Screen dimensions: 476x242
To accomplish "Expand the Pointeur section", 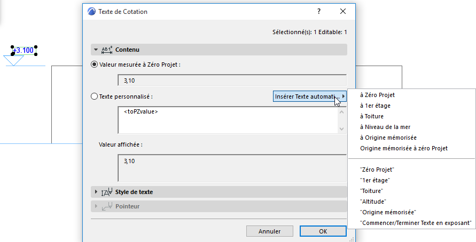I will [96, 206].
